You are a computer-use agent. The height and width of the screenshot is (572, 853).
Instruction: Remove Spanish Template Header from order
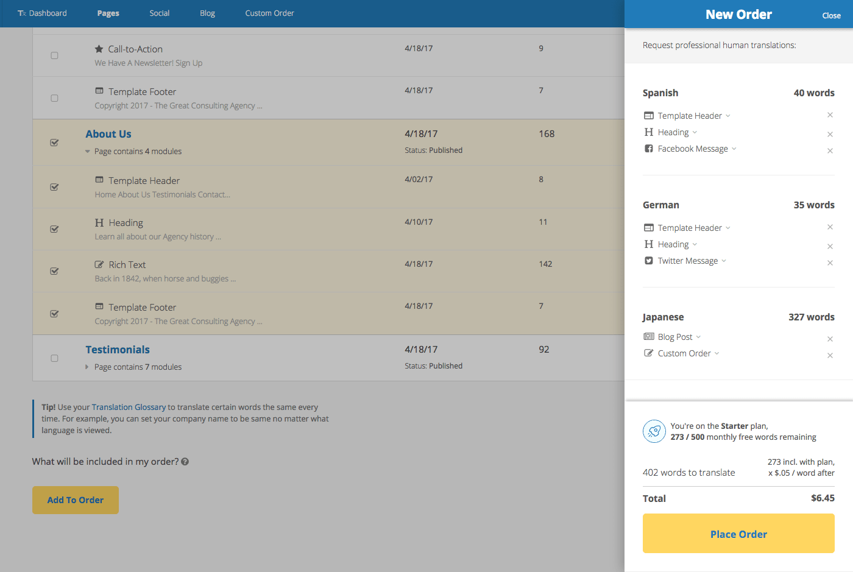click(x=830, y=115)
